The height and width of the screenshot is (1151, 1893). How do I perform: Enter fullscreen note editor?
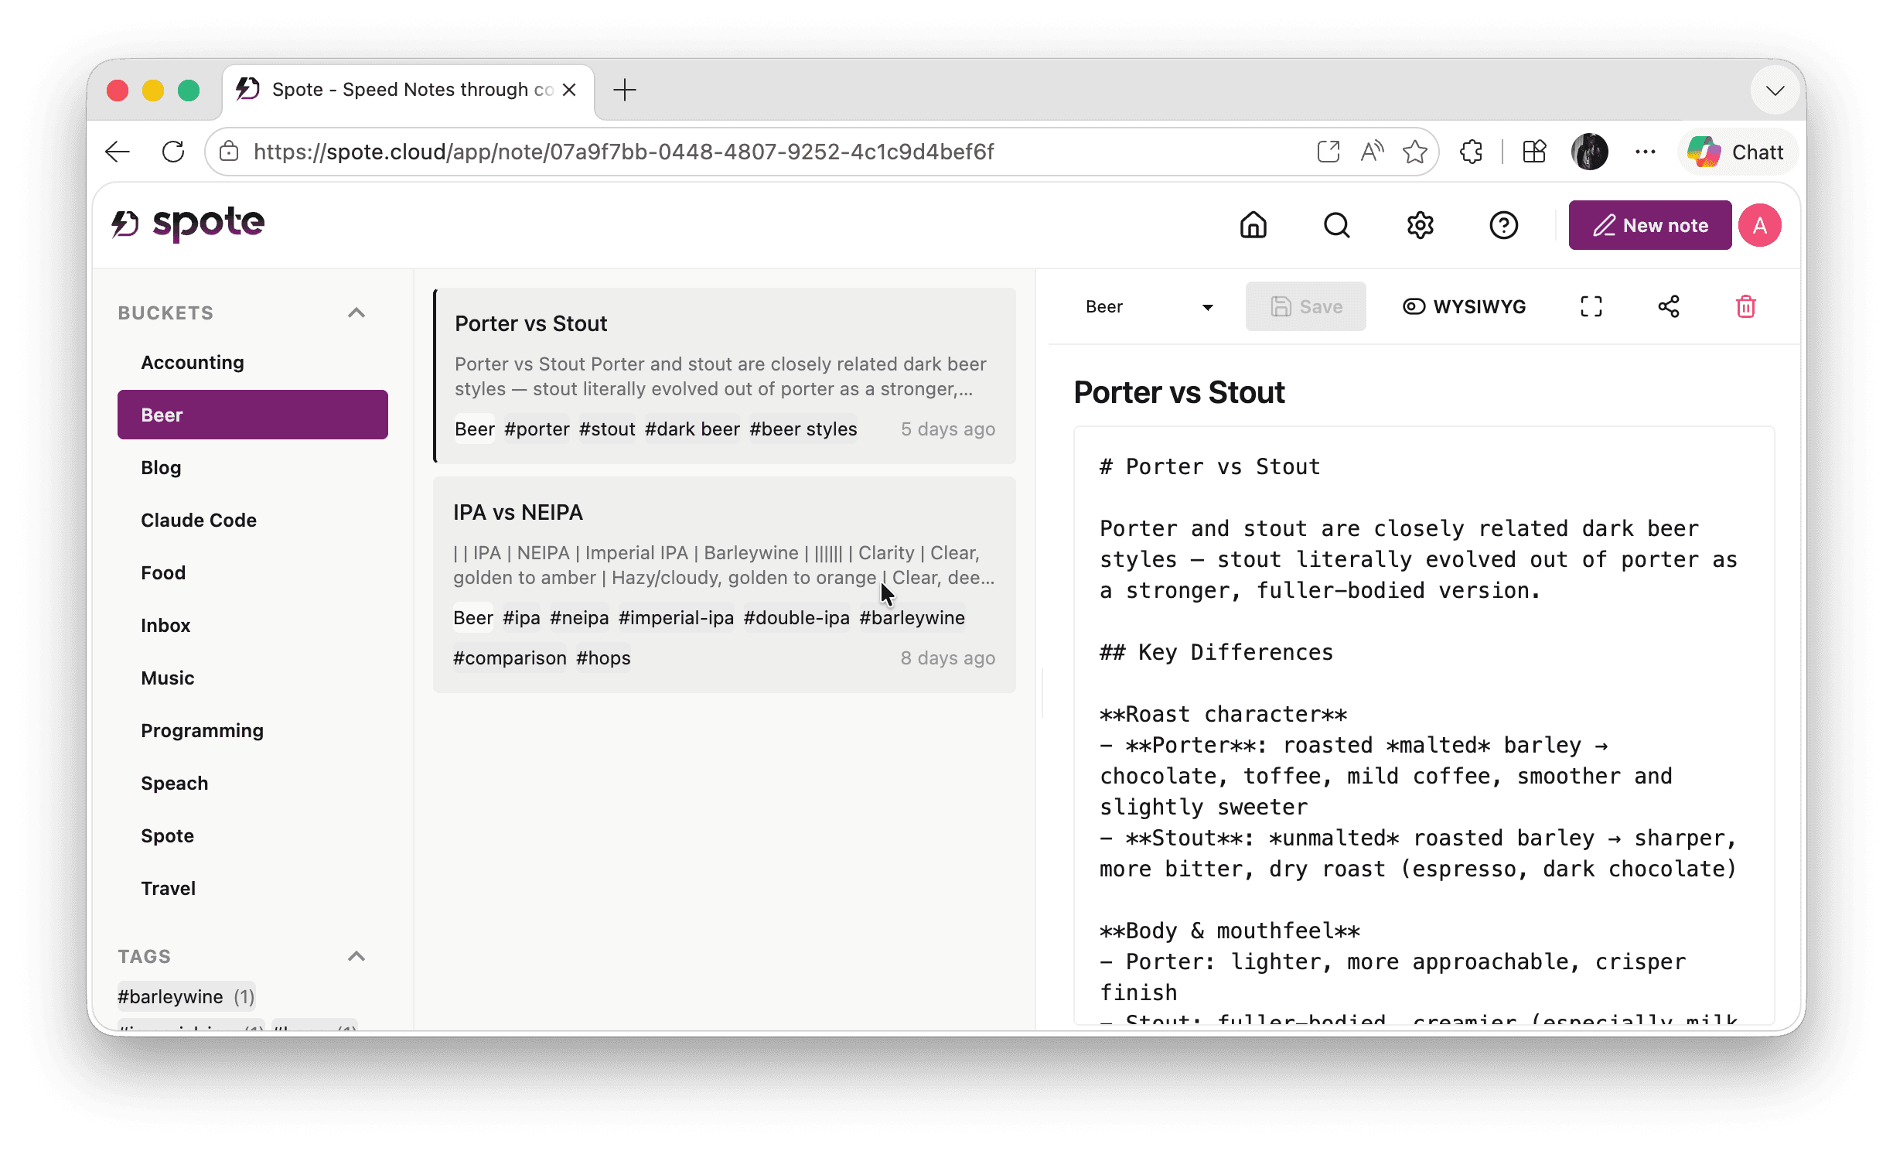pyautogui.click(x=1591, y=306)
